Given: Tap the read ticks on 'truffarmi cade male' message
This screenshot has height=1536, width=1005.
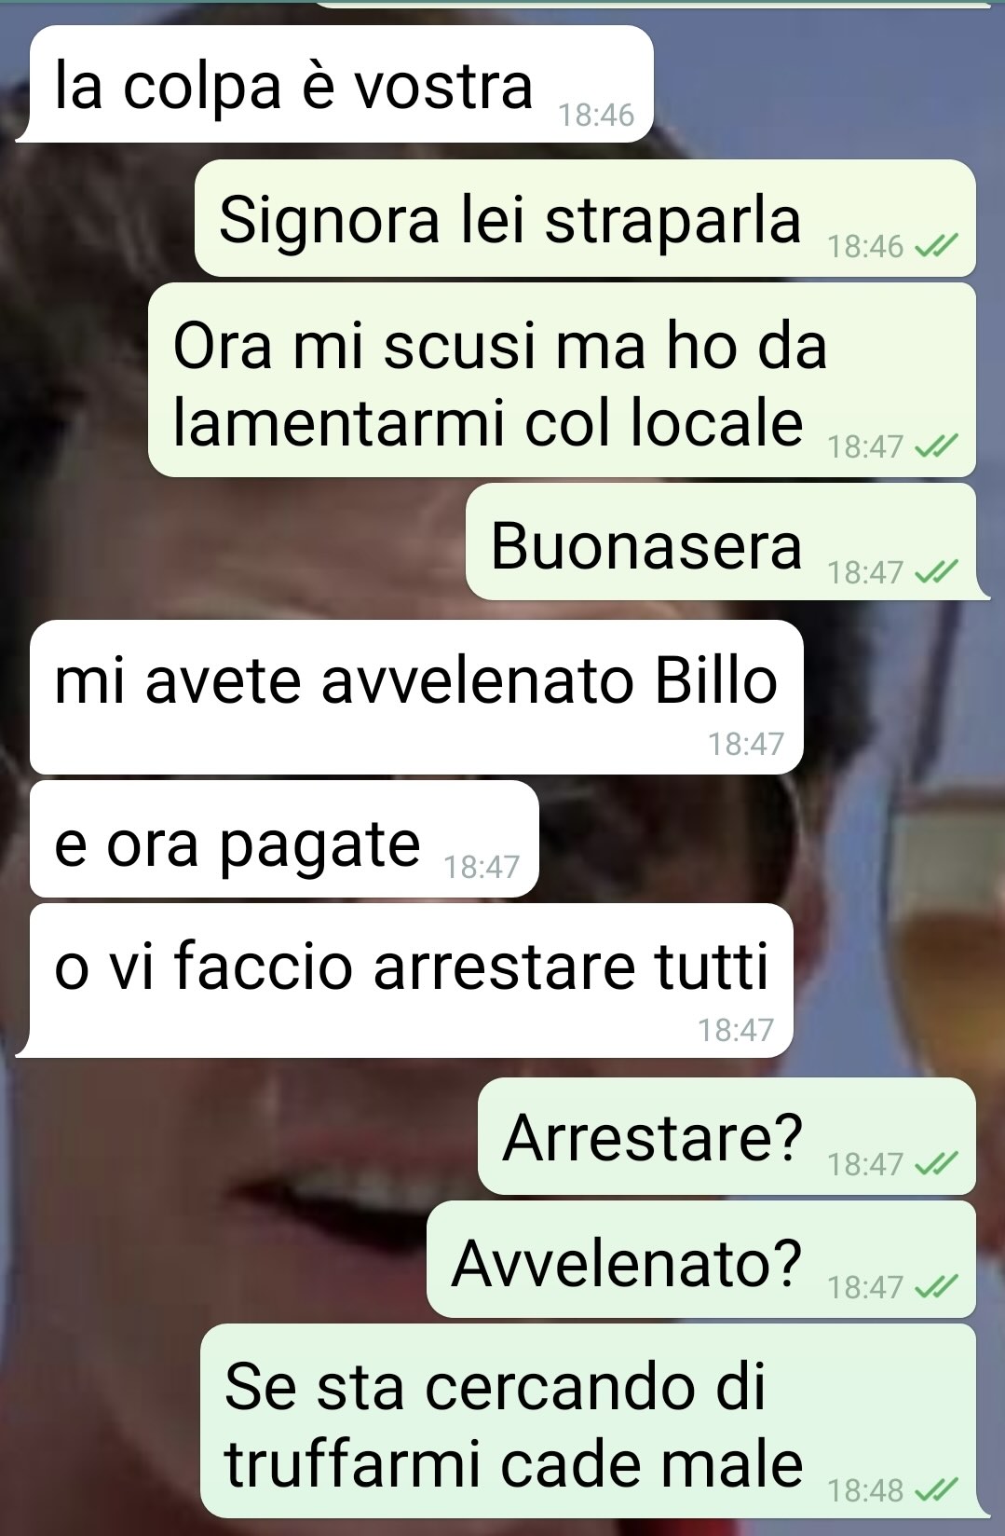Looking at the screenshot, I should pos(936,1490).
